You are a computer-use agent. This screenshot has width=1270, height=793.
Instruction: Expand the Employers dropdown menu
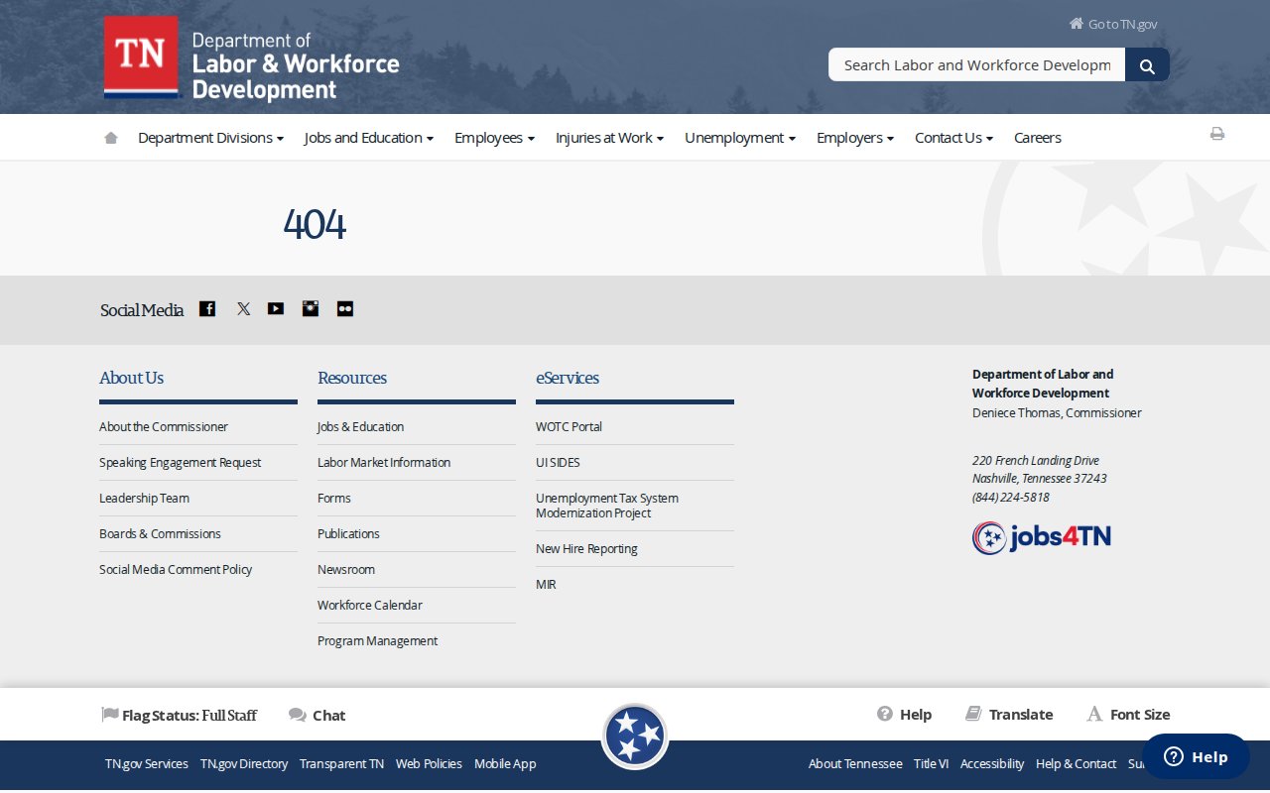854,138
